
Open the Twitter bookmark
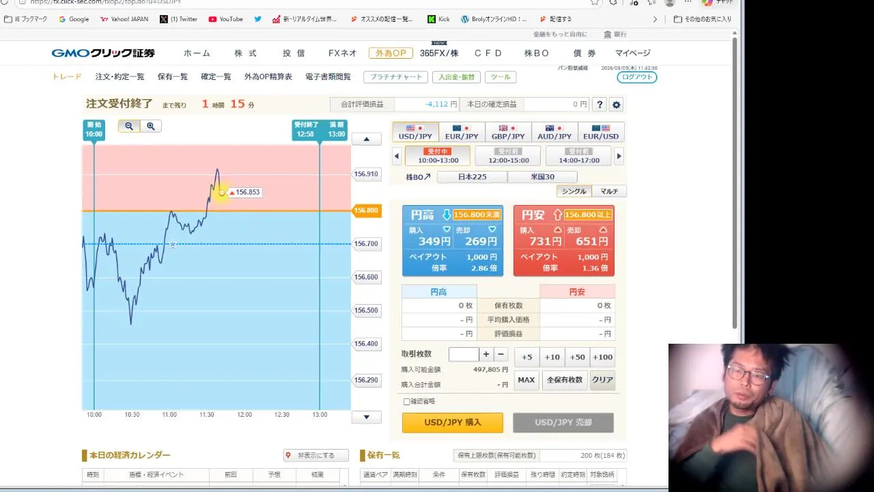pos(178,19)
